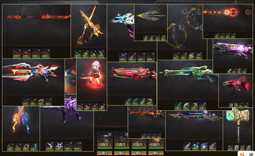Select the chibi girl character in red dress
The width and height of the screenshot is (255, 156).
94,73
